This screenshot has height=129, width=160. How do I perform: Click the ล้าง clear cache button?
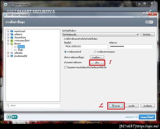pyautogui.click(x=97, y=63)
